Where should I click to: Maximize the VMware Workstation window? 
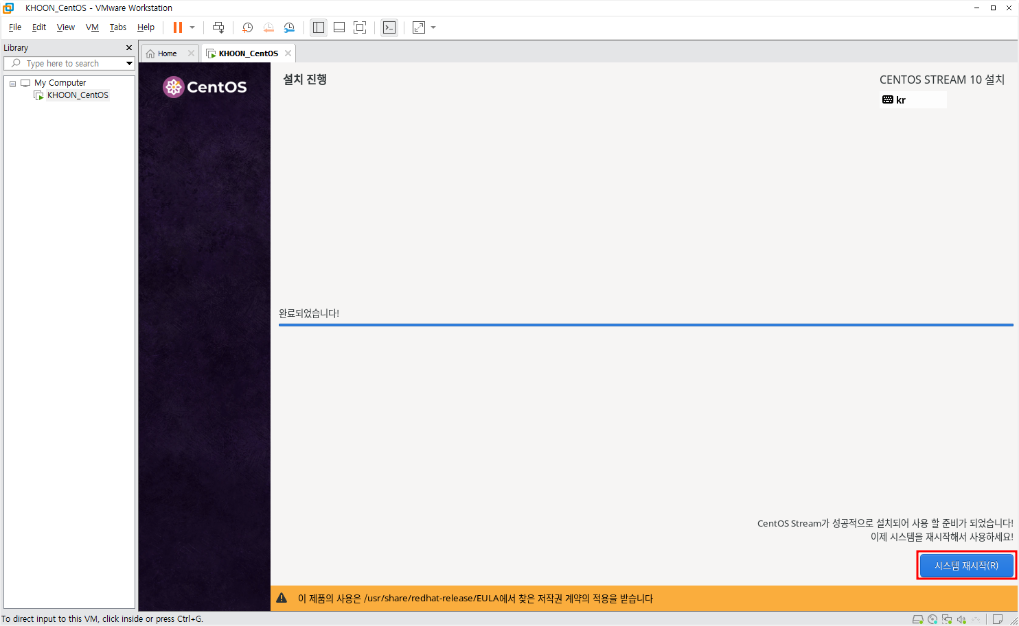pyautogui.click(x=993, y=8)
